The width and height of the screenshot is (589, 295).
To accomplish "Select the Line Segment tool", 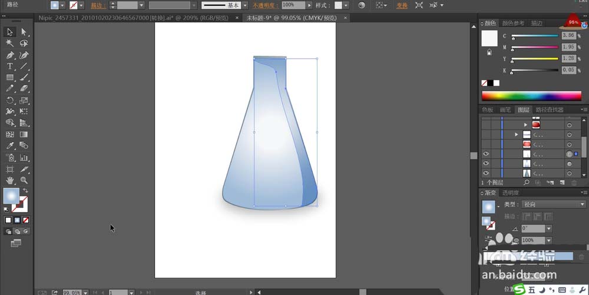I will tap(24, 67).
